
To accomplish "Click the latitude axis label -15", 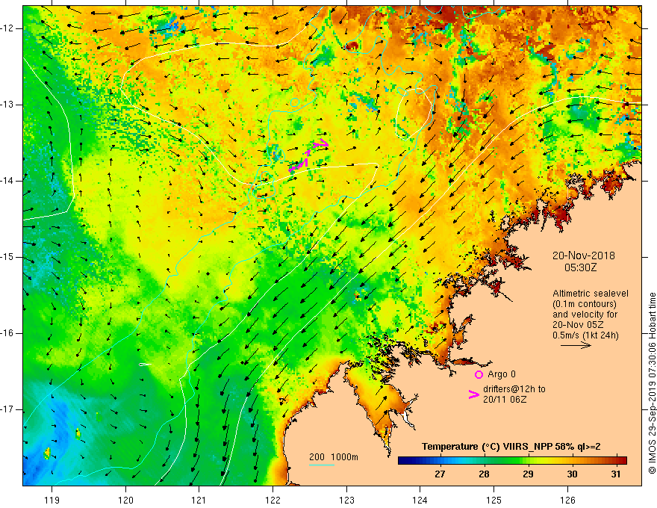I will coord(7,257).
